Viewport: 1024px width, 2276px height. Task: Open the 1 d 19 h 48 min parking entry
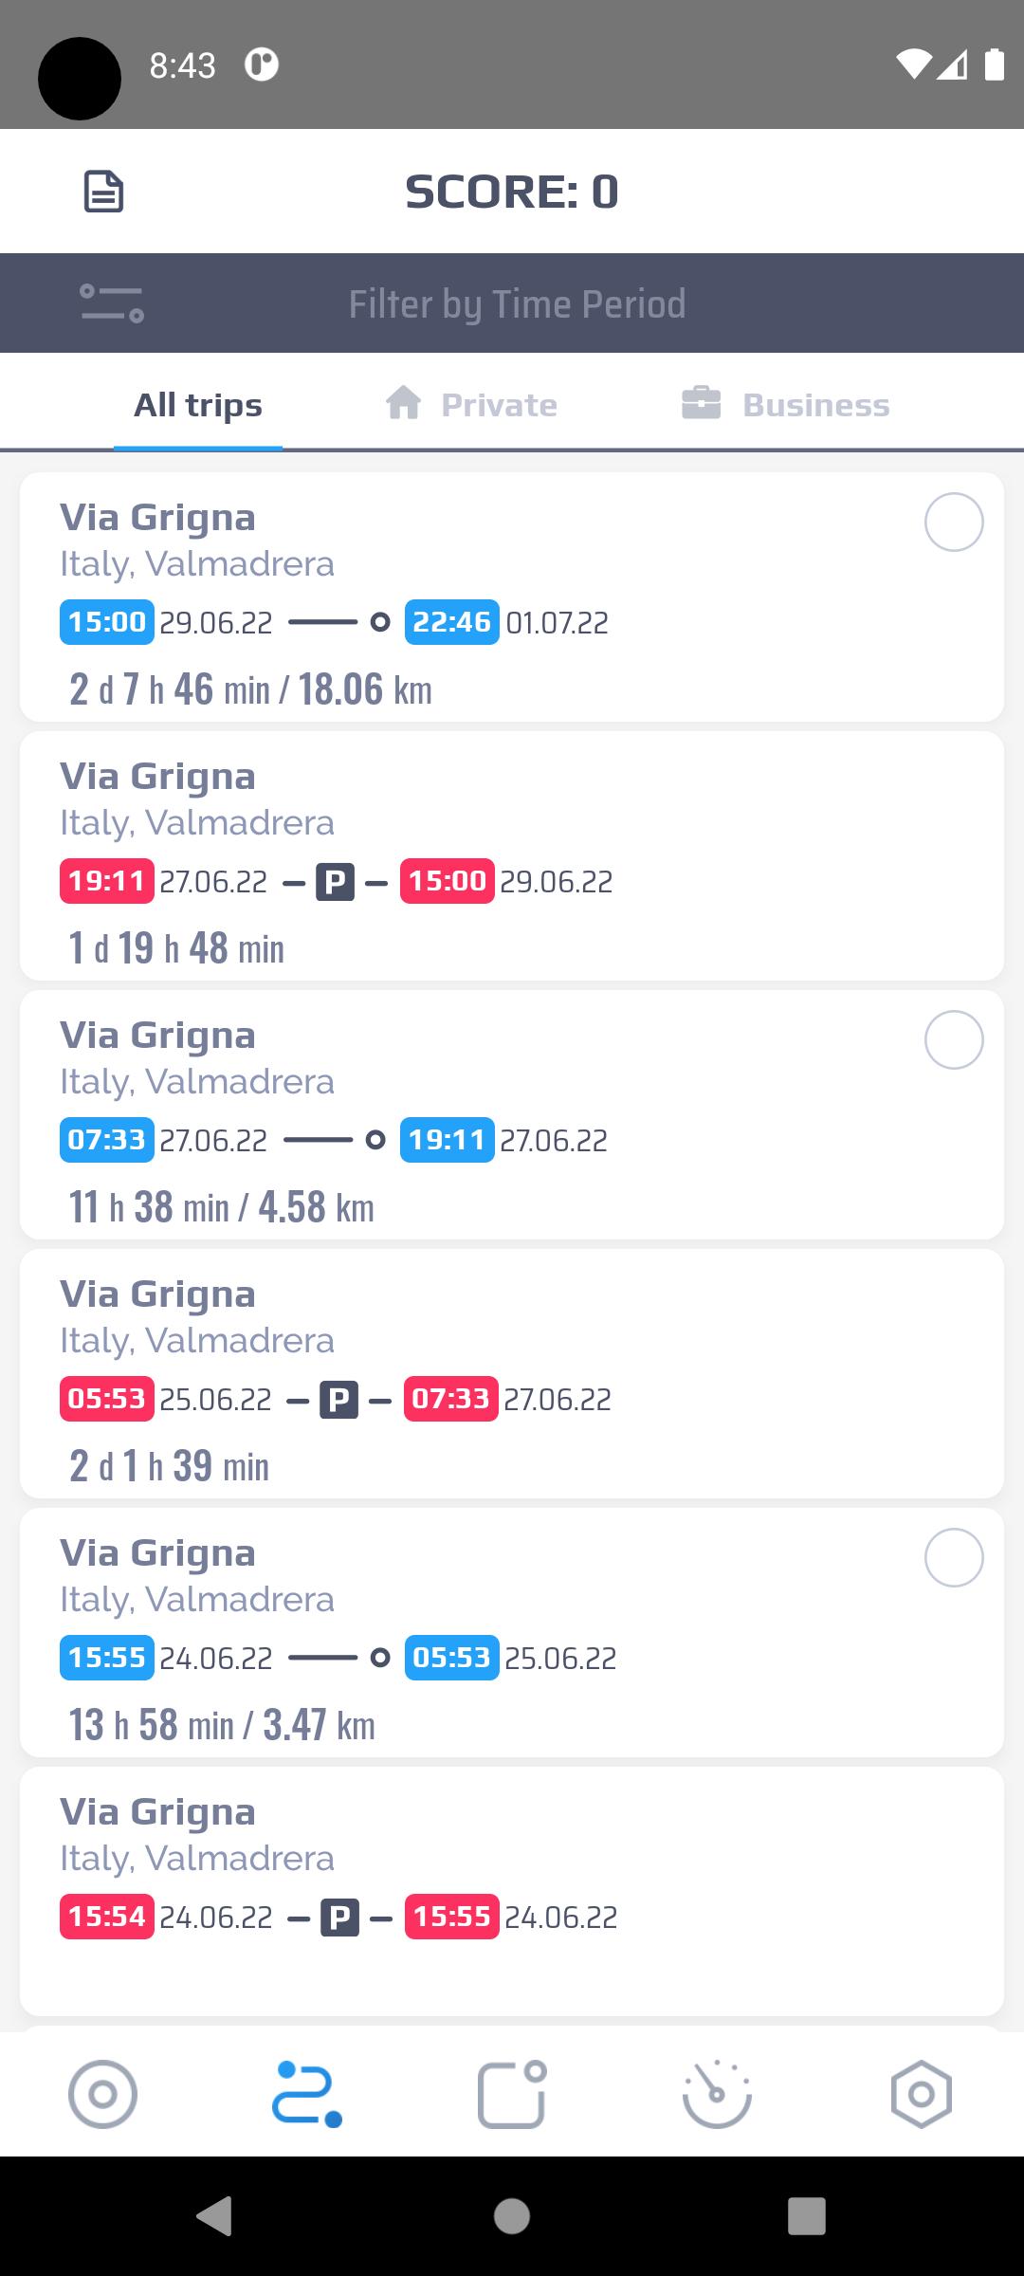click(512, 856)
